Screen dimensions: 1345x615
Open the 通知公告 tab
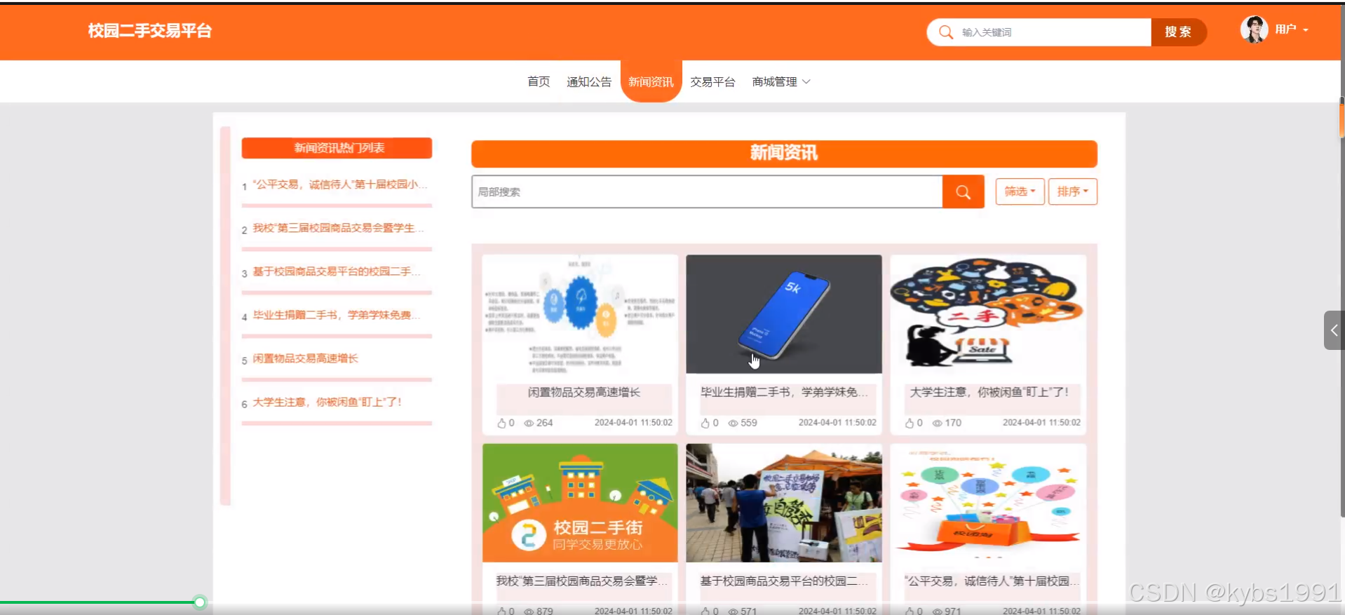coord(589,82)
